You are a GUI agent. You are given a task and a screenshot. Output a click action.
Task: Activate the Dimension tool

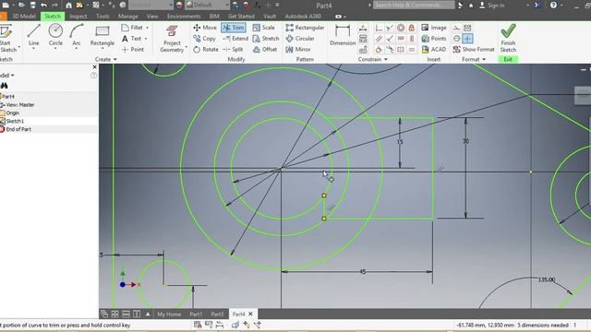[x=343, y=35]
